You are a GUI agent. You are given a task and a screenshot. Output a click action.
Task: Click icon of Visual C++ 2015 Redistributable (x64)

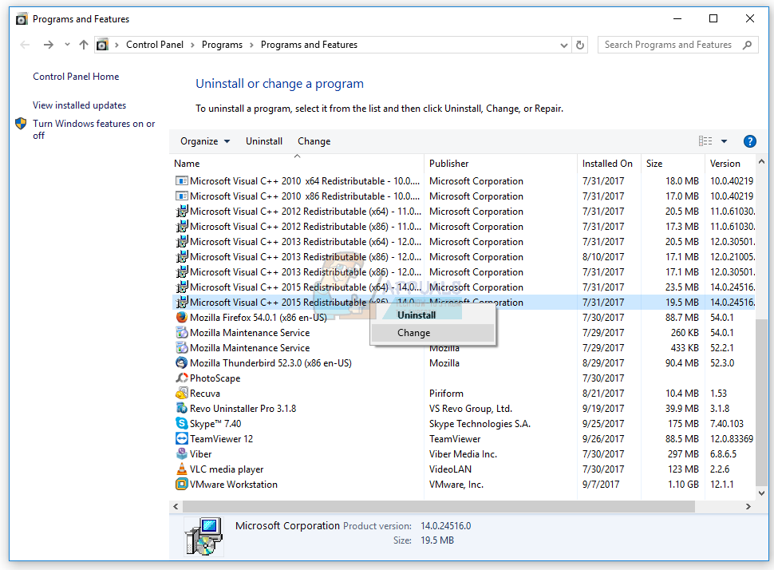click(182, 287)
